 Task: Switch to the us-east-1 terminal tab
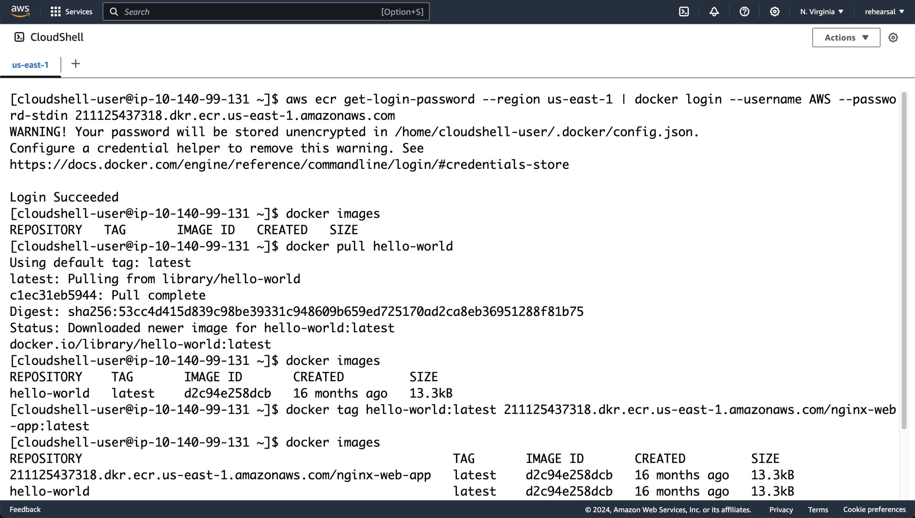pyautogui.click(x=30, y=65)
